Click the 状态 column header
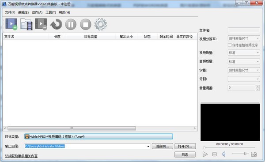Screen dimensions: 265x162 tap(147, 37)
